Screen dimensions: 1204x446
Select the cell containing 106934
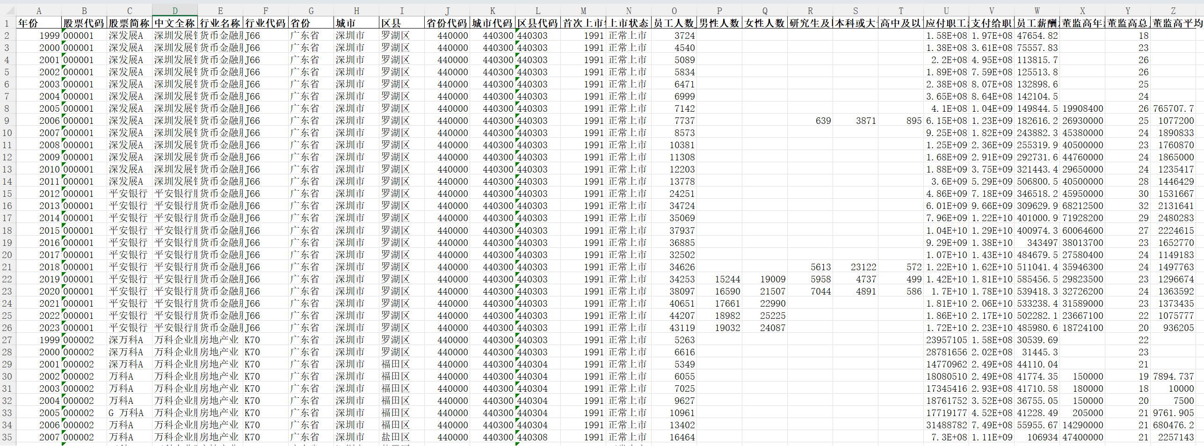click(1037, 437)
